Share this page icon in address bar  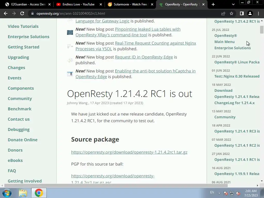click(223, 13)
